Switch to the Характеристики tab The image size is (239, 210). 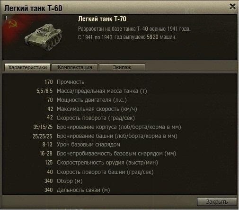(x=27, y=67)
